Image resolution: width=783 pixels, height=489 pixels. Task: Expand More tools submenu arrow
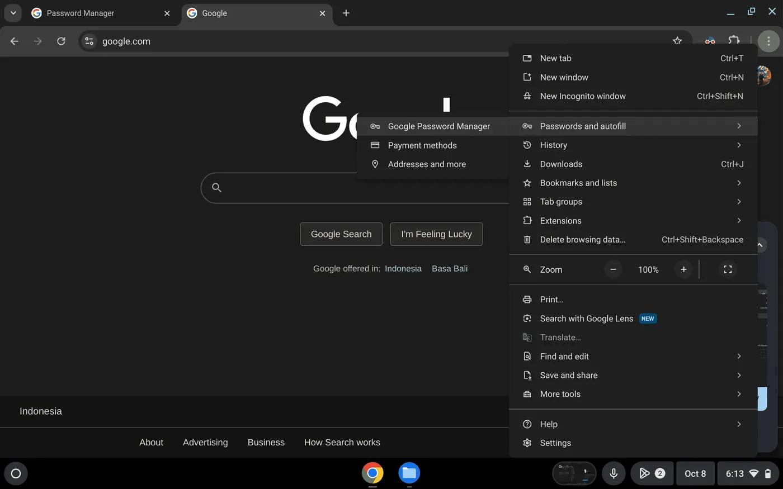click(x=739, y=394)
